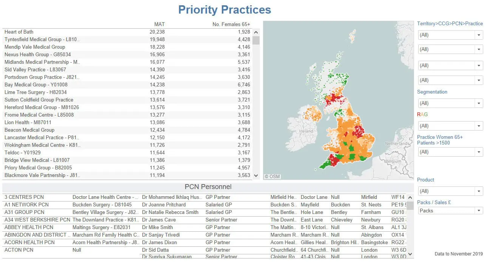Click A1 NETWORK PCN entry
Viewport: 487px width, 263px height.
point(26,205)
